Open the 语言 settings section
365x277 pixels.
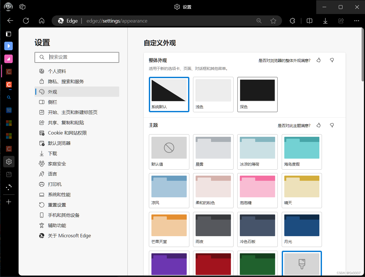tap(77, 174)
